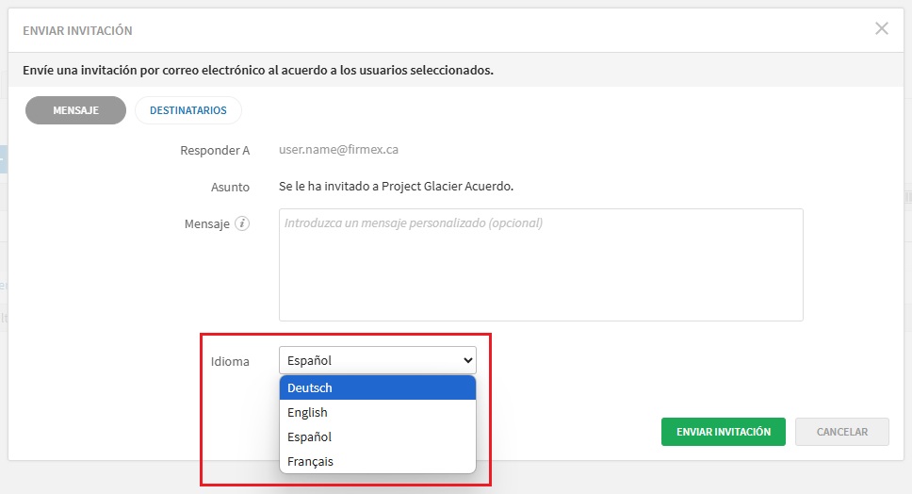Screen dimensions: 912x494
Task: Click the Asunto label
Action: pos(230,187)
